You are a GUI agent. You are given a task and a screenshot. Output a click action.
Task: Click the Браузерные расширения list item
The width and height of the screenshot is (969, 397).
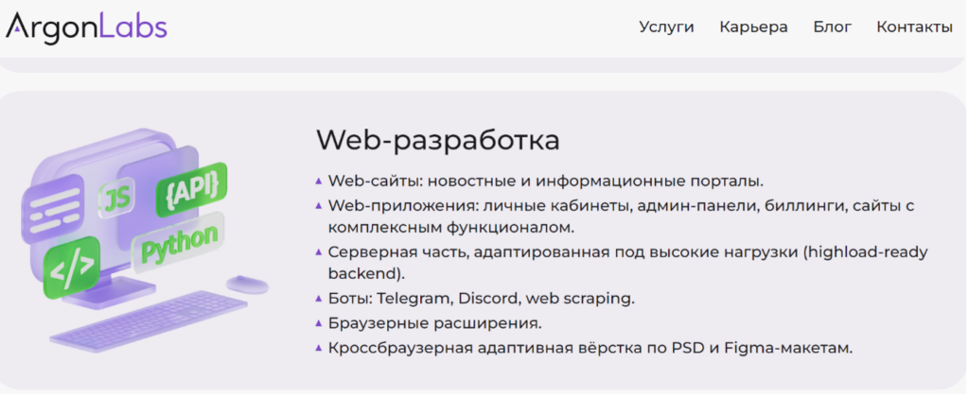pos(434,323)
